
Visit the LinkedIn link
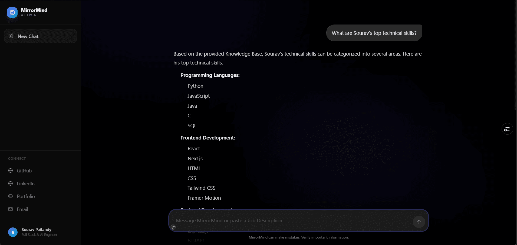[26, 183]
